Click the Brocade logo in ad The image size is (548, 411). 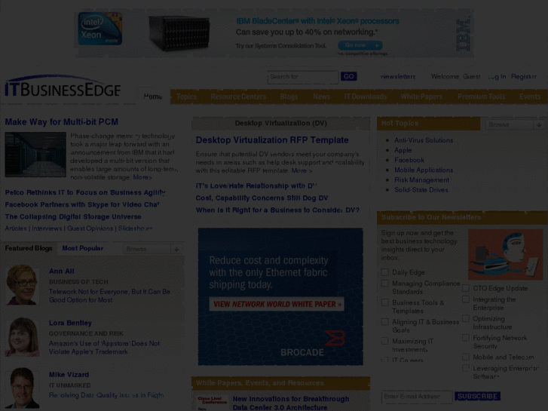313,344
